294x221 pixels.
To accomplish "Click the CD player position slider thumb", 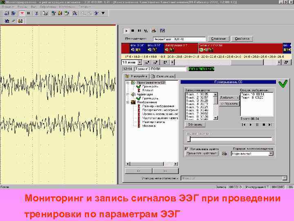I will tap(189, 139).
